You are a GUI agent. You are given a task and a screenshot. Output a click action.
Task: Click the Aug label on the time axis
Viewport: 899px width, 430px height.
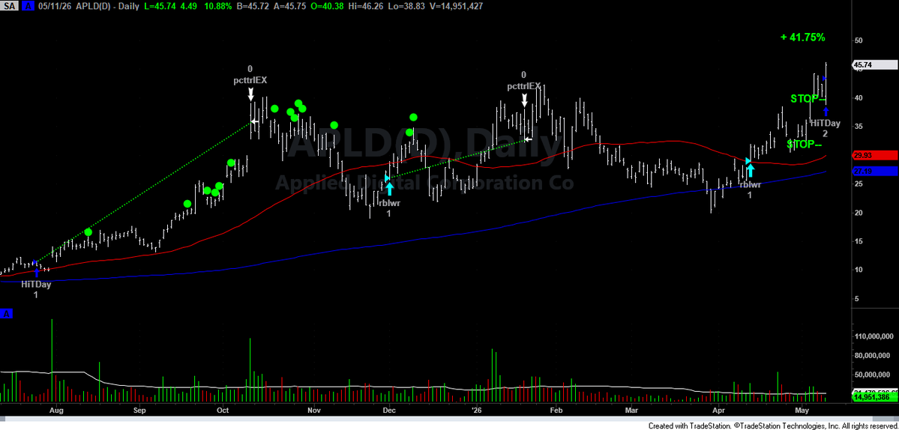[x=55, y=411]
